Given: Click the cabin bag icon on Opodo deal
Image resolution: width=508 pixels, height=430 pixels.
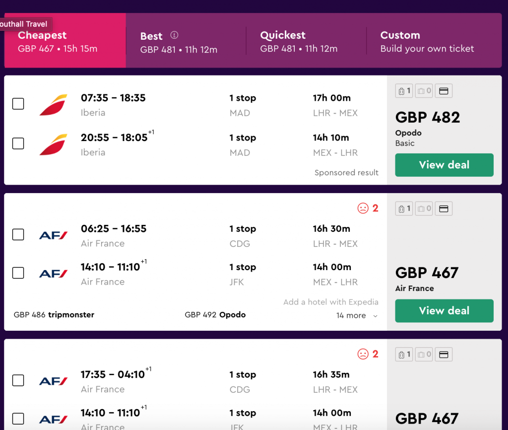Looking at the screenshot, I should 404,91.
